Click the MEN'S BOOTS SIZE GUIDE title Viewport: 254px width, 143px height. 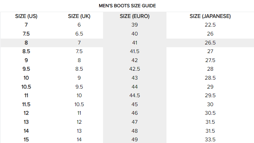[x=127, y=6]
